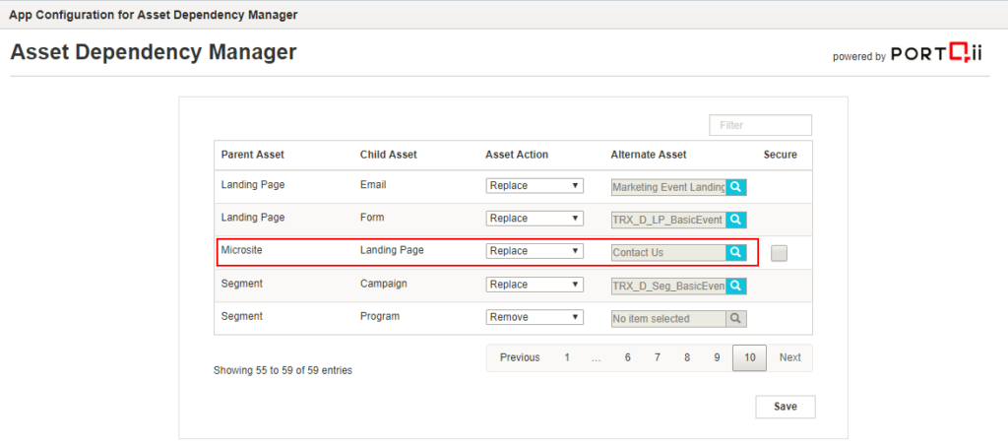Open Remove dropdown for Segment Program row
The image size is (1008, 447).
535,317
